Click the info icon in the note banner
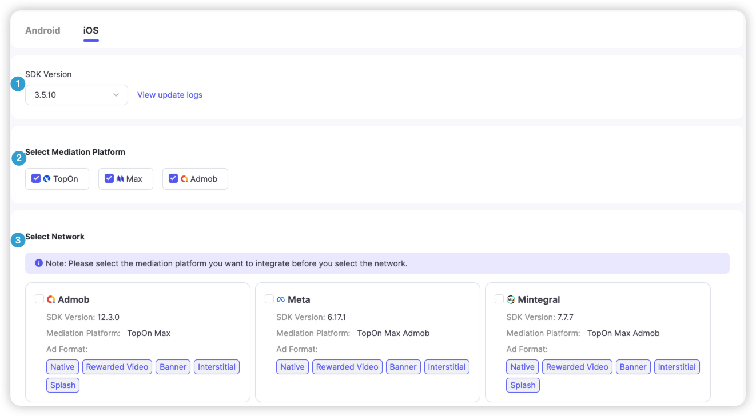The height and width of the screenshot is (416, 756). tap(39, 263)
